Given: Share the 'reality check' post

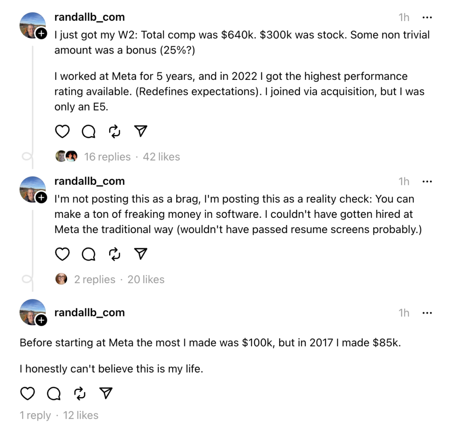Looking at the screenshot, I should click(x=140, y=254).
